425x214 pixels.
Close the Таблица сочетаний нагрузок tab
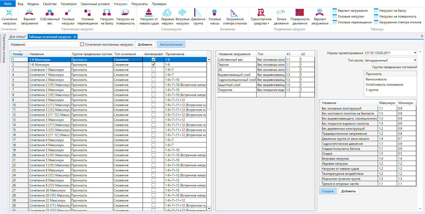pos(75,37)
